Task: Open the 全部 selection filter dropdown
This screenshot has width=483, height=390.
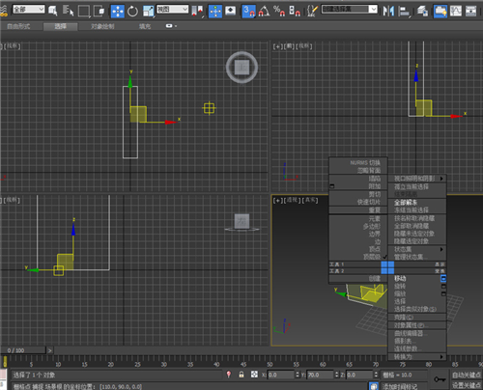Action: point(28,10)
